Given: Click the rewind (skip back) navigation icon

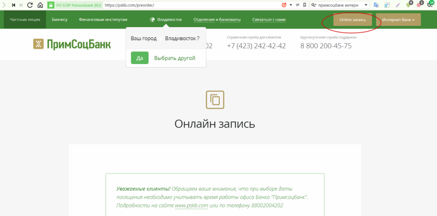Looking at the screenshot, I should click(x=13, y=5).
